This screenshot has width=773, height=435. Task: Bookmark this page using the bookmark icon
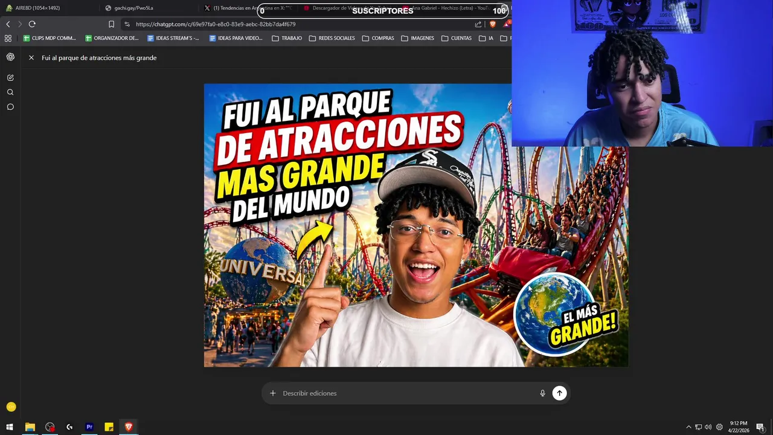111,24
